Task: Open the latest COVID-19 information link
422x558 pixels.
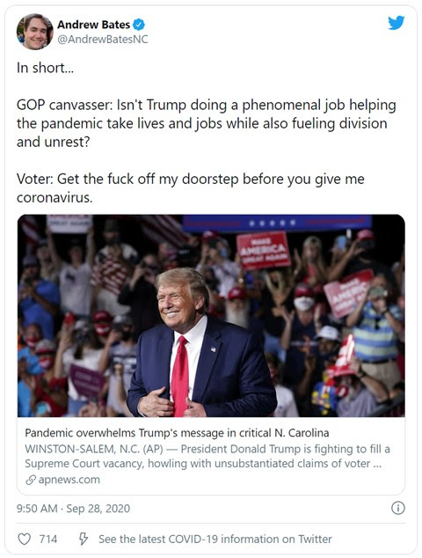Action: pos(215,539)
